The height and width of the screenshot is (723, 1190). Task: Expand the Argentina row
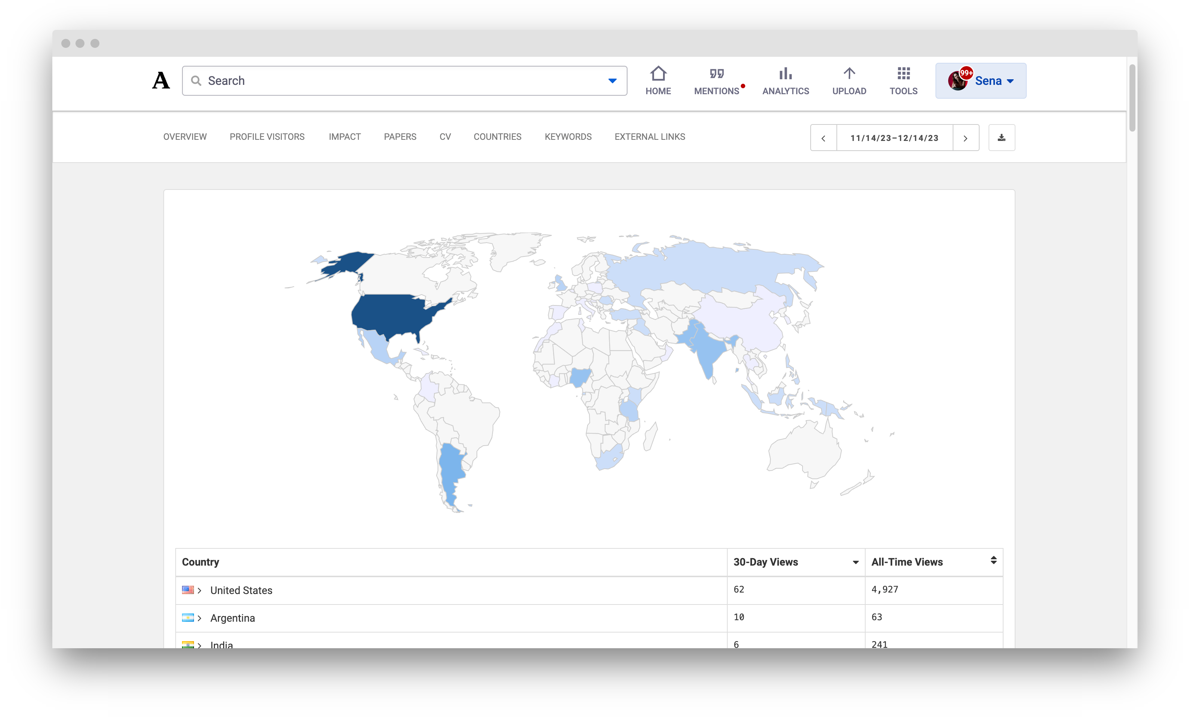tap(200, 618)
